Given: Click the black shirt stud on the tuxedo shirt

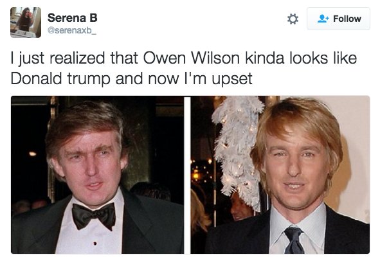Looking at the screenshot, I should tap(95, 243).
